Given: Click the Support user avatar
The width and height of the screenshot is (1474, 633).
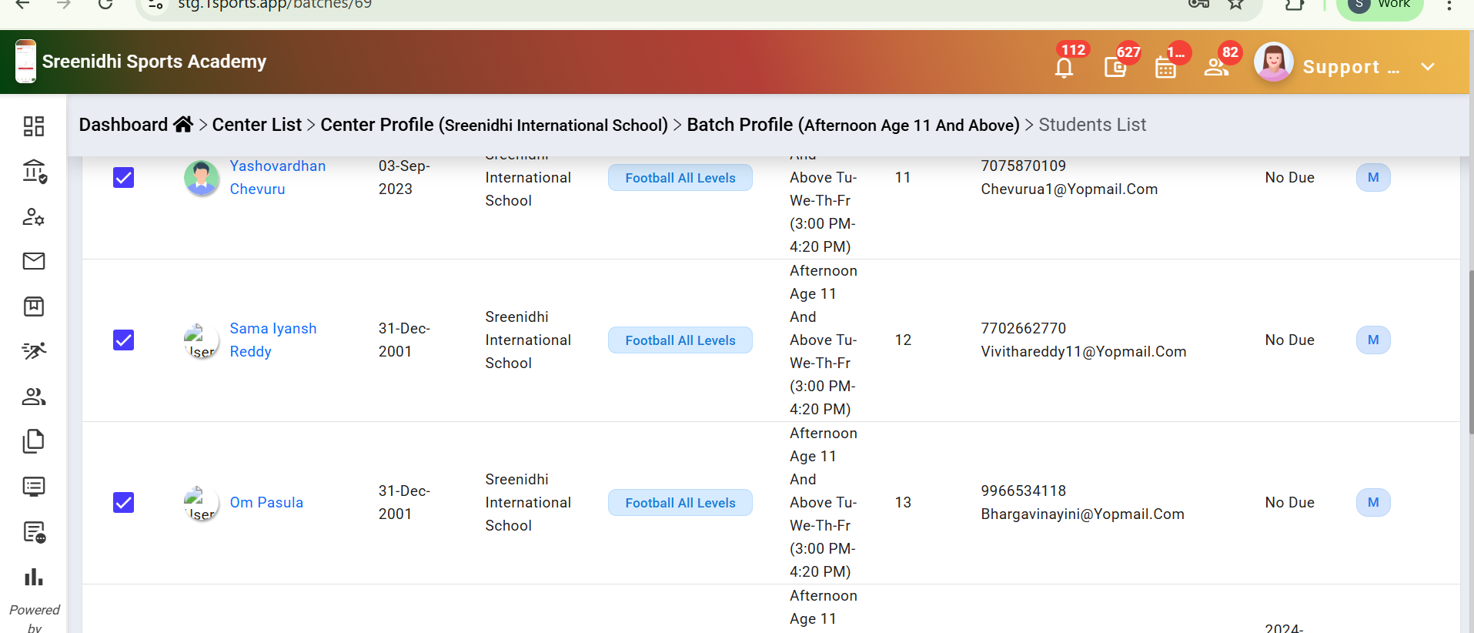Looking at the screenshot, I should (x=1273, y=62).
